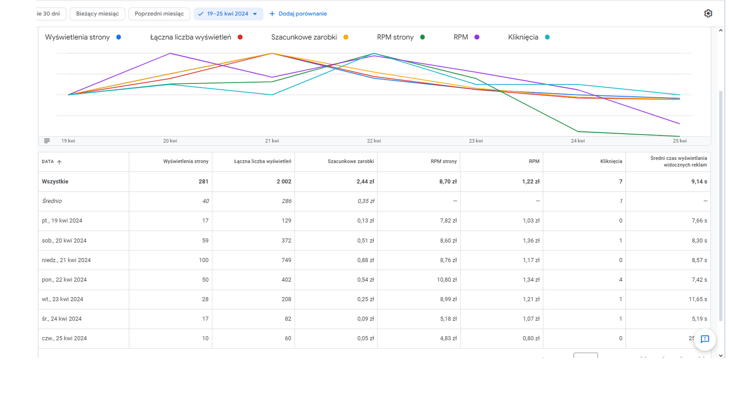
Task: Click the Dodaj porównanie link
Action: click(x=302, y=14)
